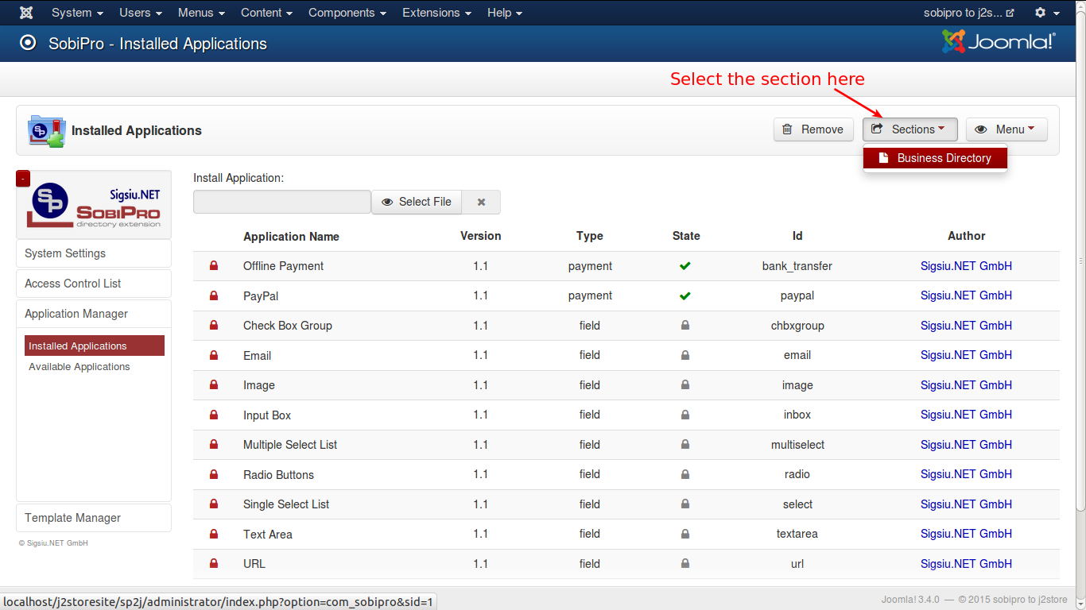1086x610 pixels.
Task: Collapse the sidebar with the red minus button
Action: [23, 179]
